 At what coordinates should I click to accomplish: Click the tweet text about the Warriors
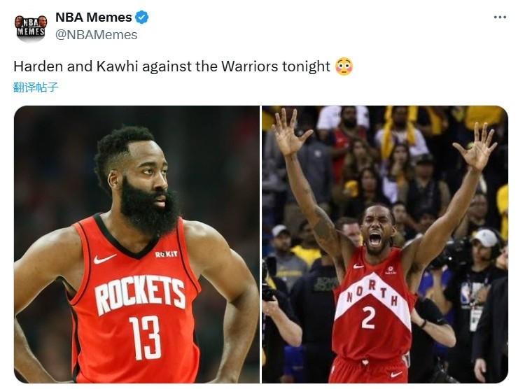pyautogui.click(x=171, y=66)
